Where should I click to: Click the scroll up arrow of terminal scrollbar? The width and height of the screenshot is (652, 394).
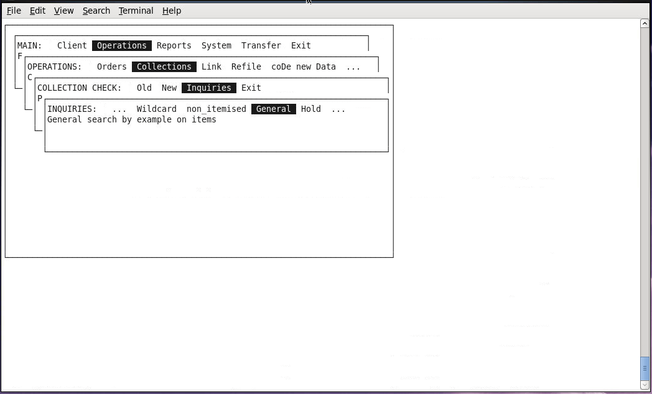645,24
